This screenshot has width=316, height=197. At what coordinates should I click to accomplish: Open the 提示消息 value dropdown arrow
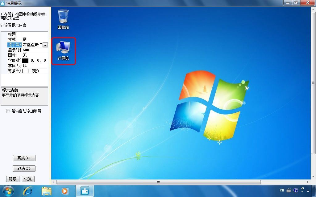coord(45,45)
